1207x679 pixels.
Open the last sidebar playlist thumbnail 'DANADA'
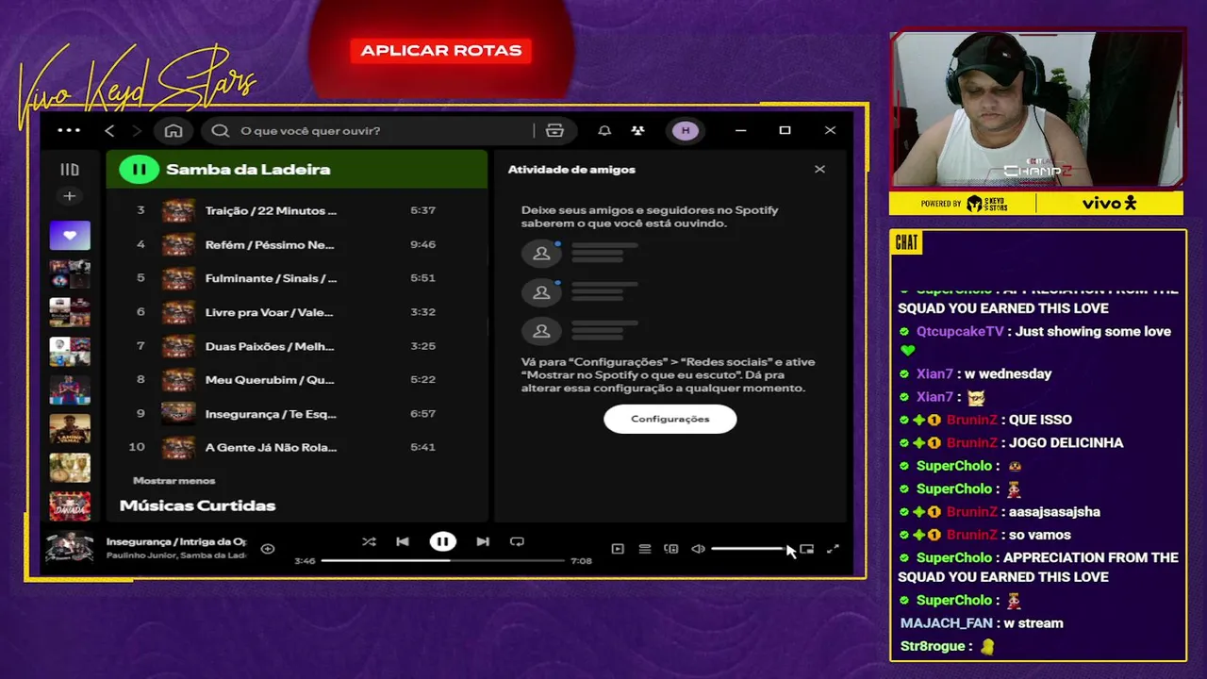tap(70, 506)
